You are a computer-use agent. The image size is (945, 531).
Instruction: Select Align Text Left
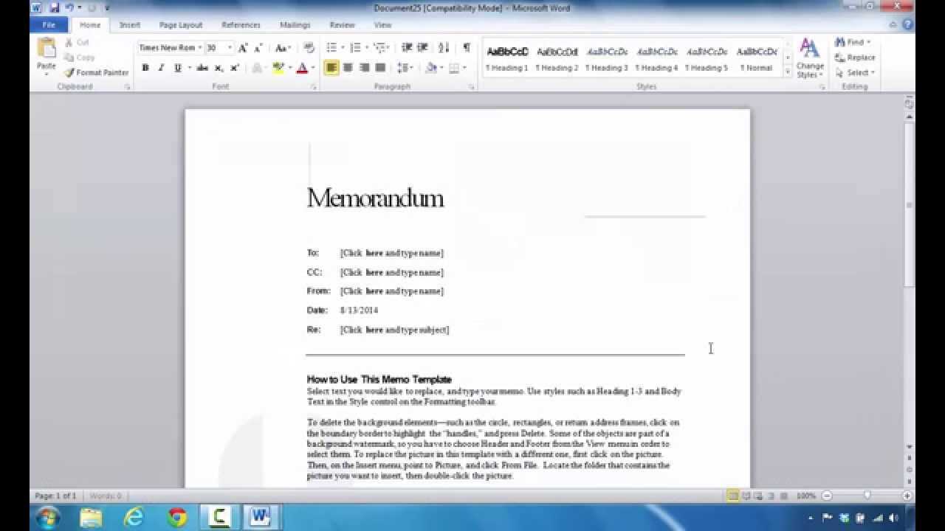[331, 68]
